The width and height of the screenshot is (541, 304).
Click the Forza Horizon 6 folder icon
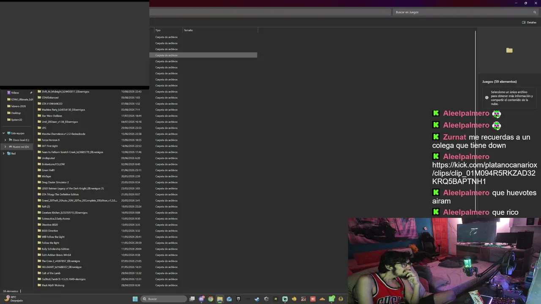pos(39,140)
